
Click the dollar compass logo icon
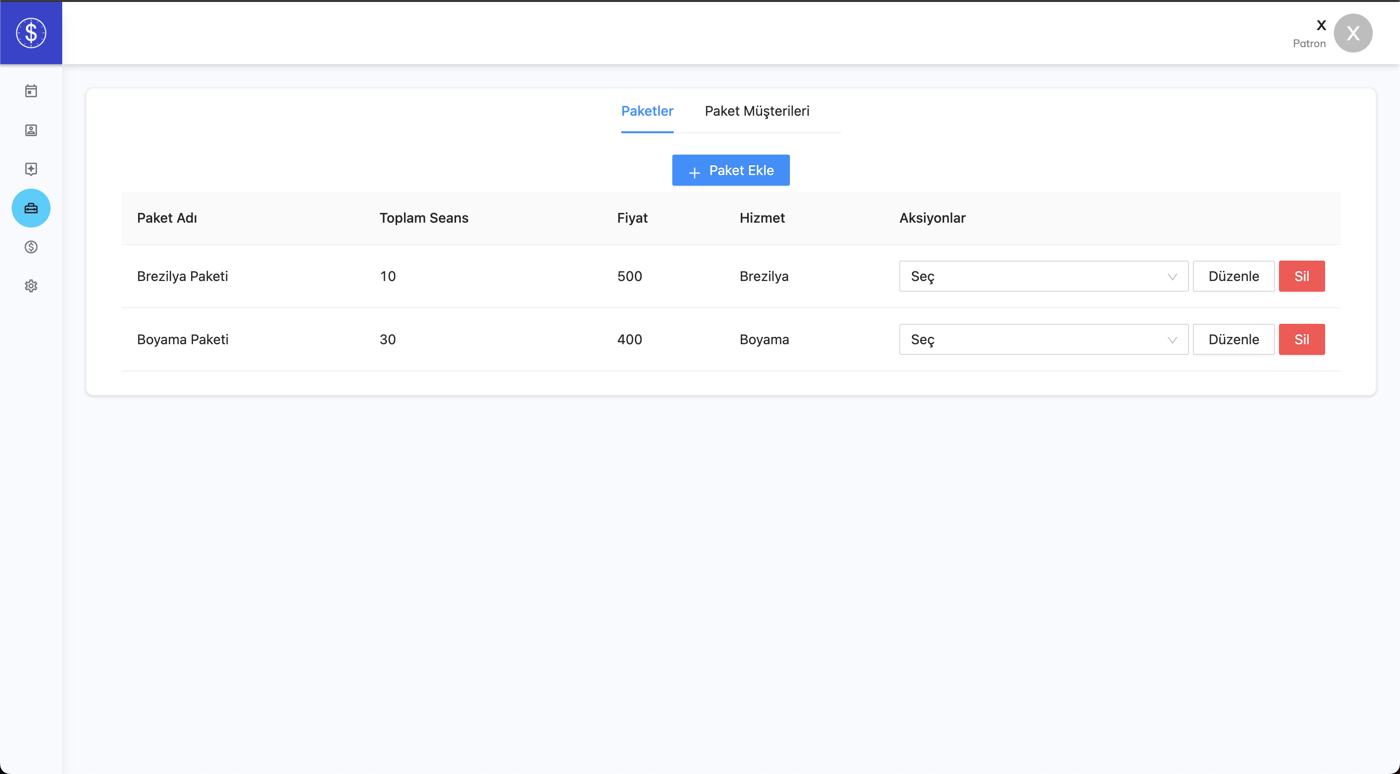coord(31,33)
